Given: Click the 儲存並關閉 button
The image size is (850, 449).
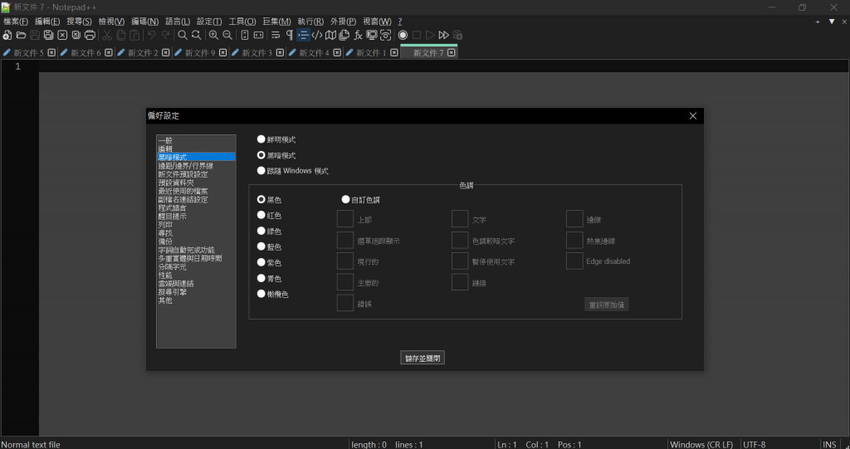Looking at the screenshot, I should tap(423, 358).
